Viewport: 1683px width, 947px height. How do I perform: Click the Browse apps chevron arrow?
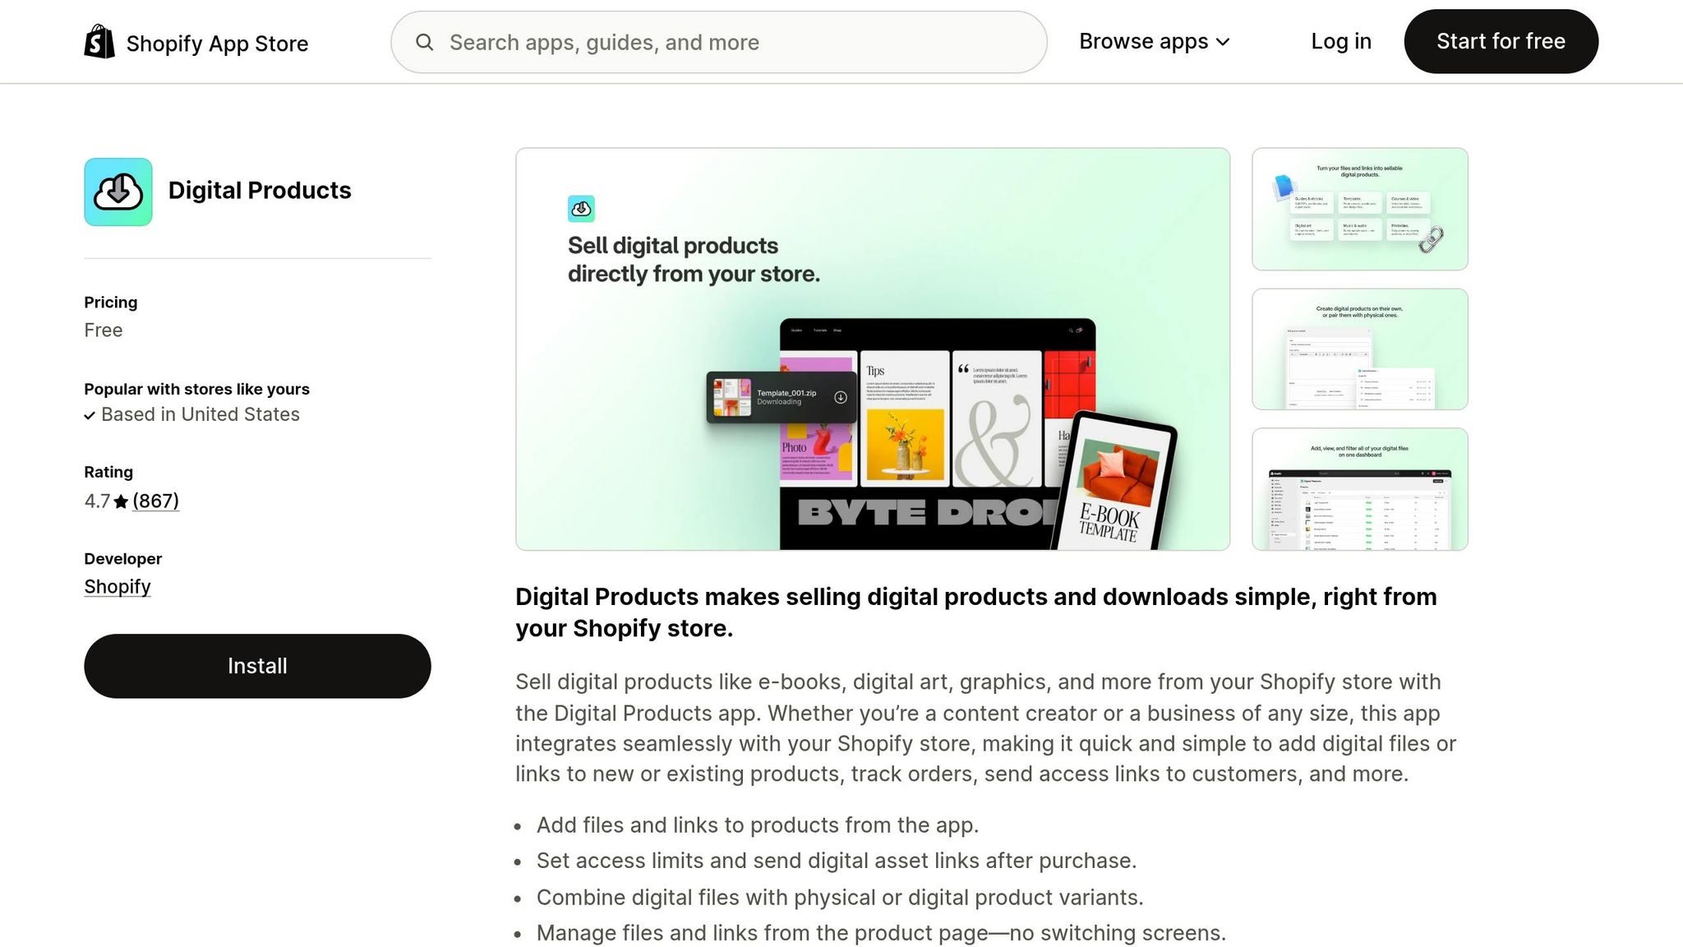pyautogui.click(x=1223, y=42)
